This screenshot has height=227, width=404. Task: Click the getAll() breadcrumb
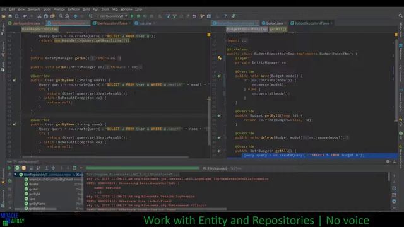point(278,29)
